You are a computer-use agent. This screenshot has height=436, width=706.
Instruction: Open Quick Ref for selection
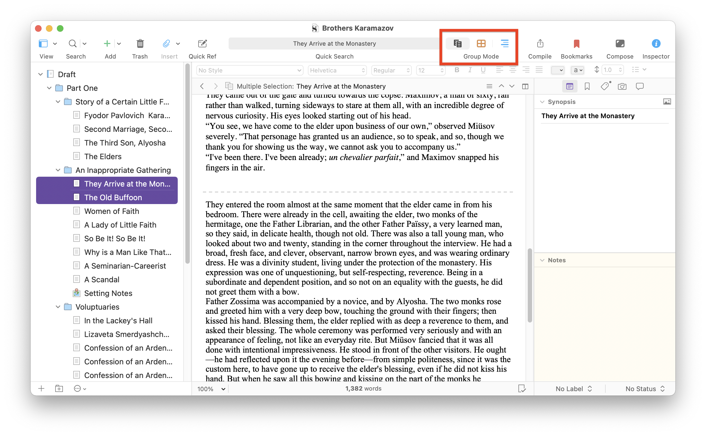(x=202, y=43)
